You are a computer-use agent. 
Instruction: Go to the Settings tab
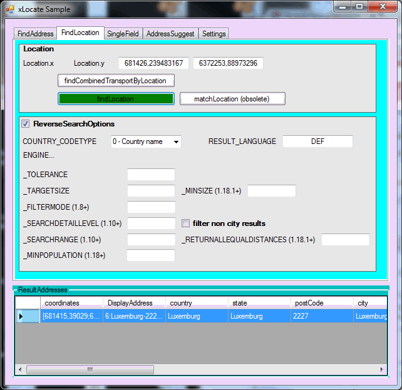(214, 34)
